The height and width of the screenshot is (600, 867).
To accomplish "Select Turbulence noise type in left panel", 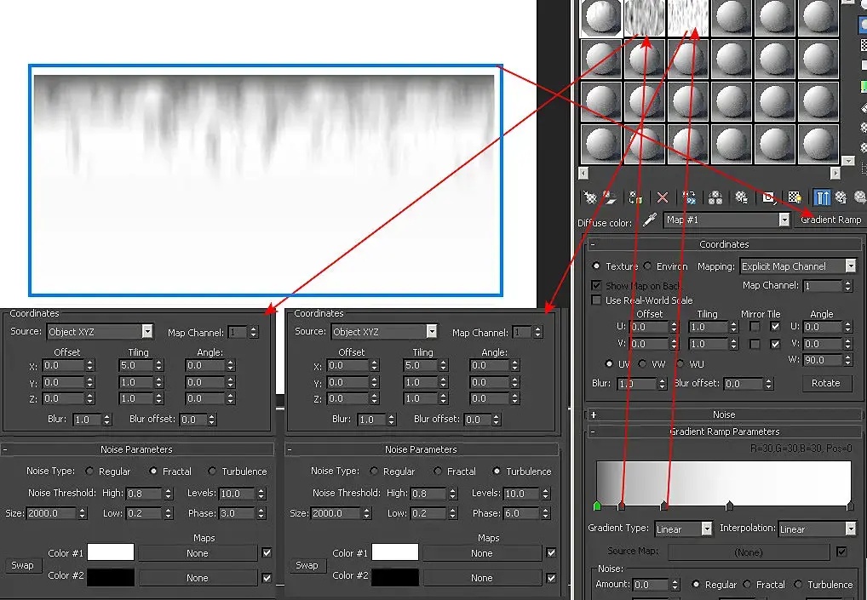I will [x=212, y=471].
